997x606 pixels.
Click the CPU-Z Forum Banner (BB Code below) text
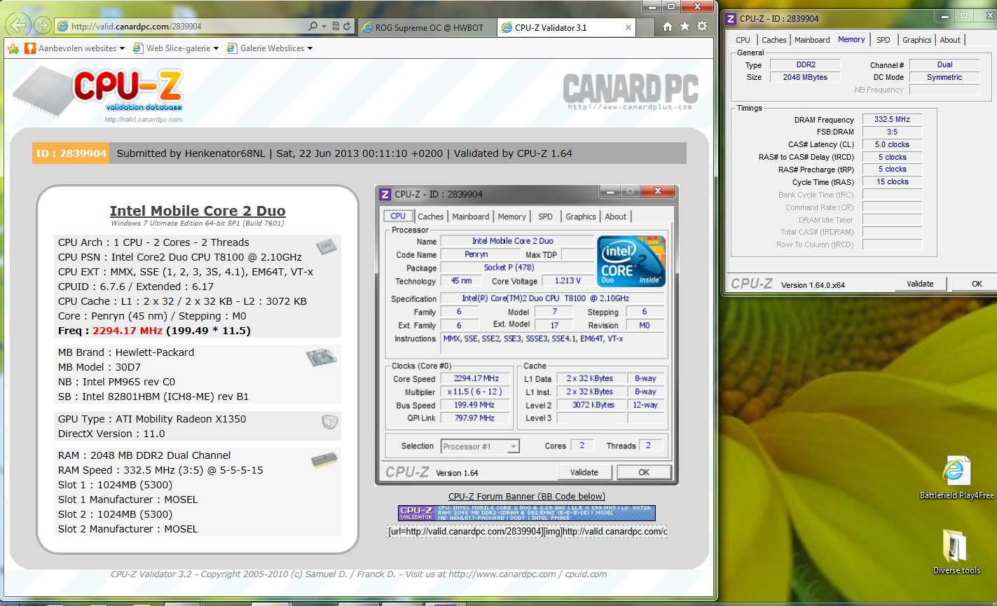(527, 497)
